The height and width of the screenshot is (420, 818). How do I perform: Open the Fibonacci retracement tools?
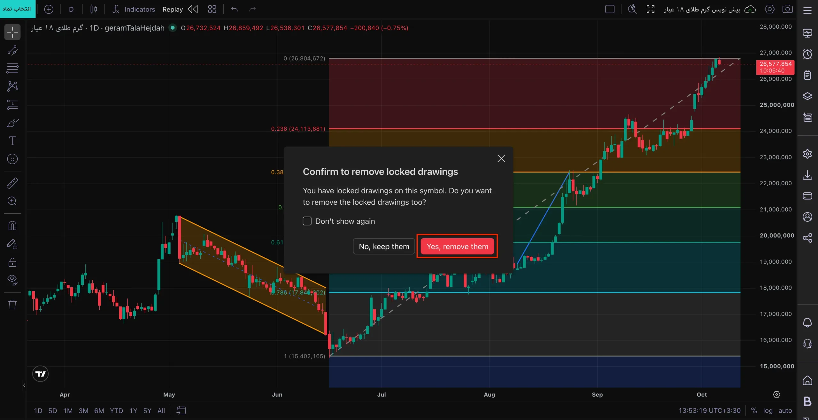pyautogui.click(x=12, y=68)
